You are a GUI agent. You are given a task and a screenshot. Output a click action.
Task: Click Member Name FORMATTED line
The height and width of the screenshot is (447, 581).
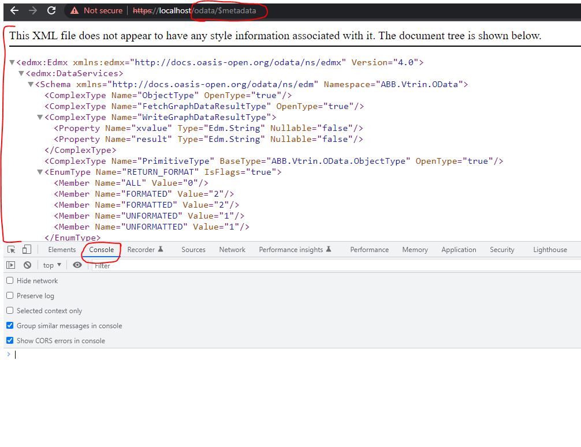pos(146,205)
